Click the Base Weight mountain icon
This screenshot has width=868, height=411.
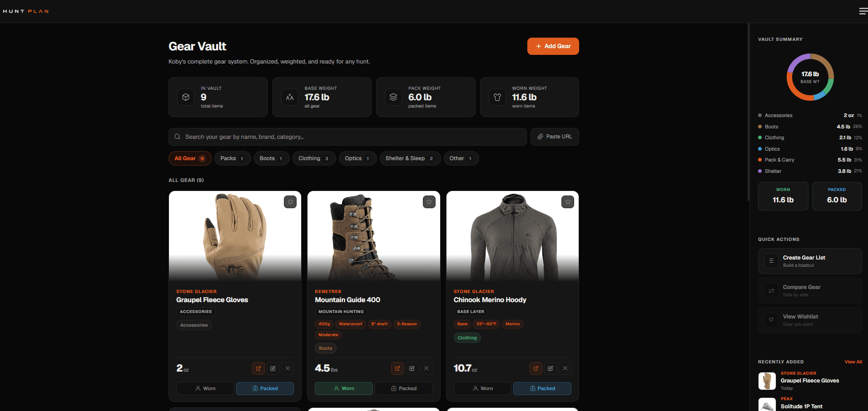click(x=290, y=97)
